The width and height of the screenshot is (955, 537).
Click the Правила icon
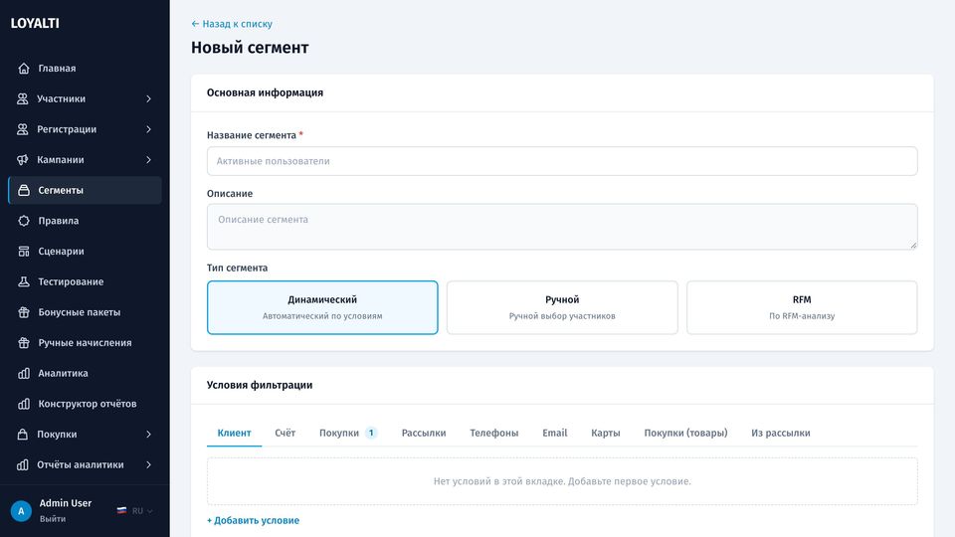[24, 221]
